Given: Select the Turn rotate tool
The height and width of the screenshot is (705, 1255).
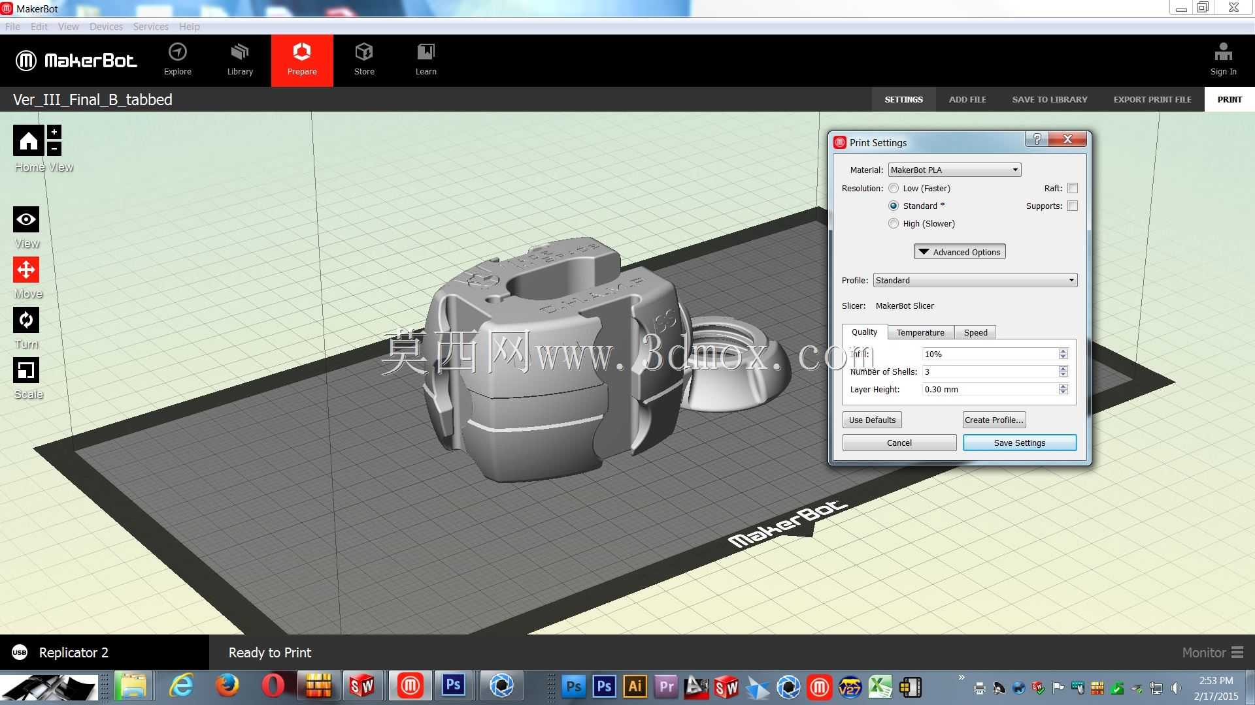Looking at the screenshot, I should pos(26,320).
